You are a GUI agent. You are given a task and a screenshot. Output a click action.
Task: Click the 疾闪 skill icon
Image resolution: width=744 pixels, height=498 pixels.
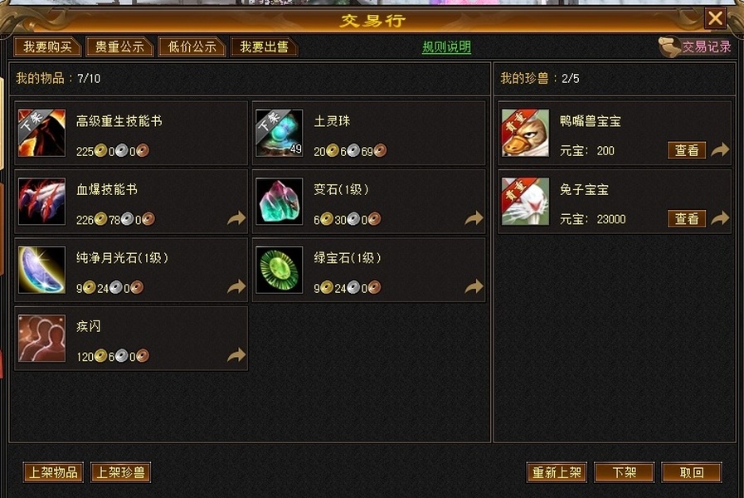(x=41, y=338)
